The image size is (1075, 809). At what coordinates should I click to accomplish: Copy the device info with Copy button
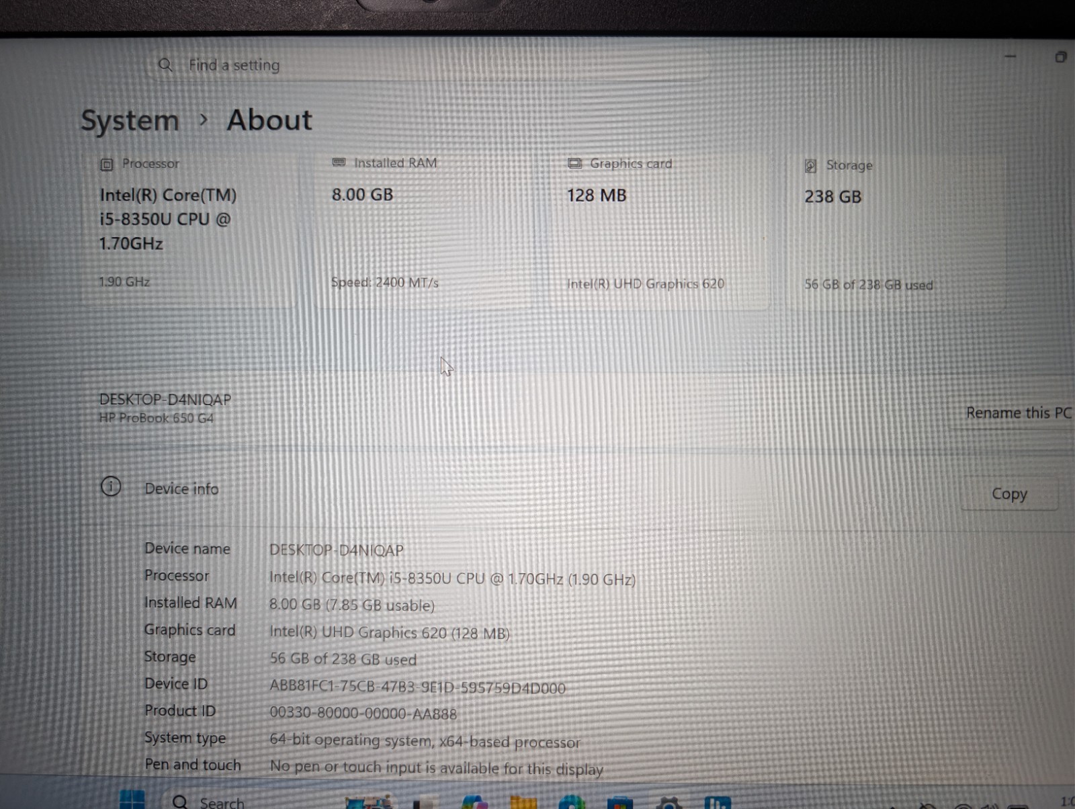tap(1009, 494)
